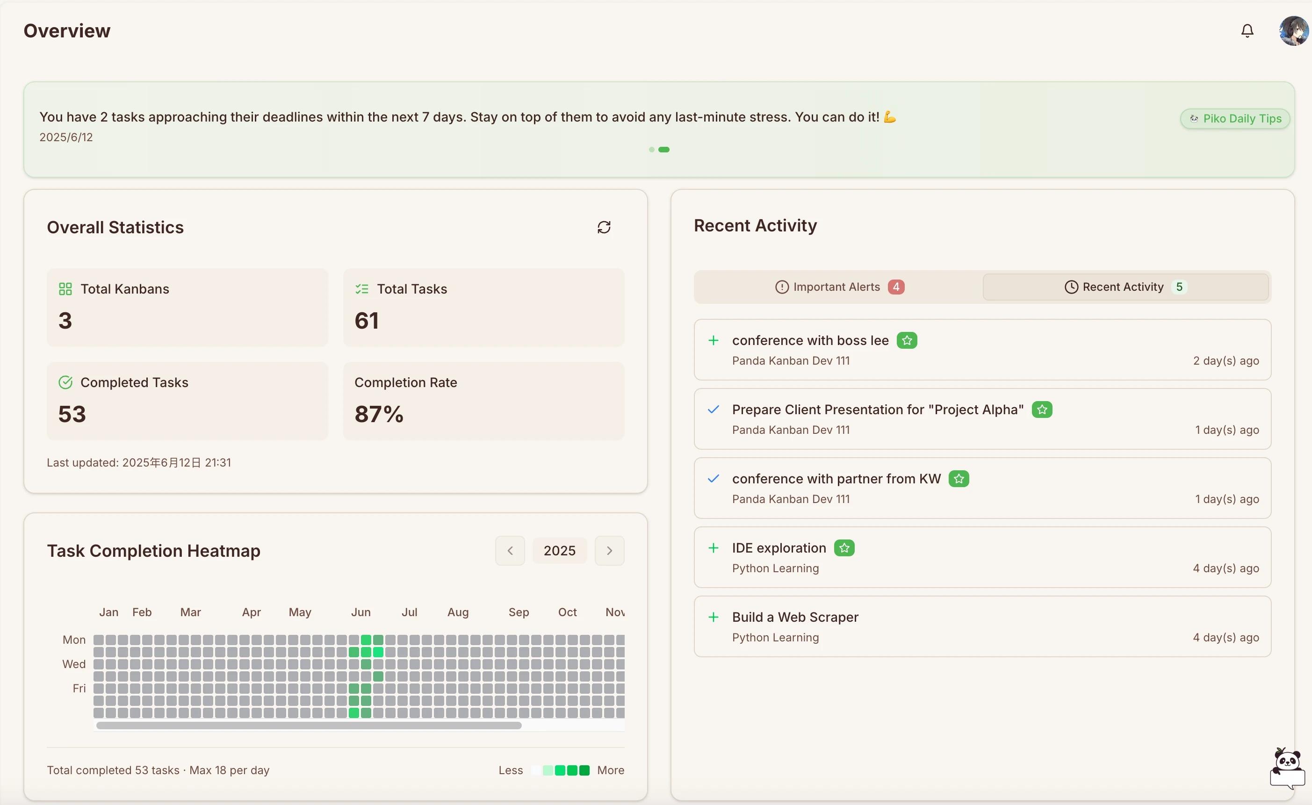Select the active second carousel dot
The width and height of the screenshot is (1312, 805).
[x=664, y=150]
